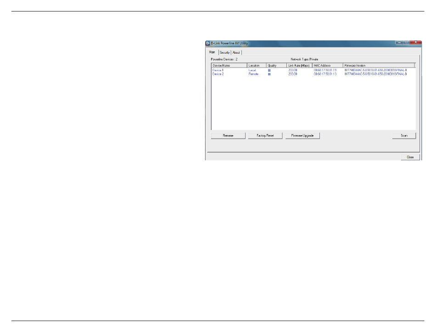The width and height of the screenshot is (436, 333).
Task: Click the quality bars icon for Device 1
Action: pyautogui.click(x=269, y=70)
